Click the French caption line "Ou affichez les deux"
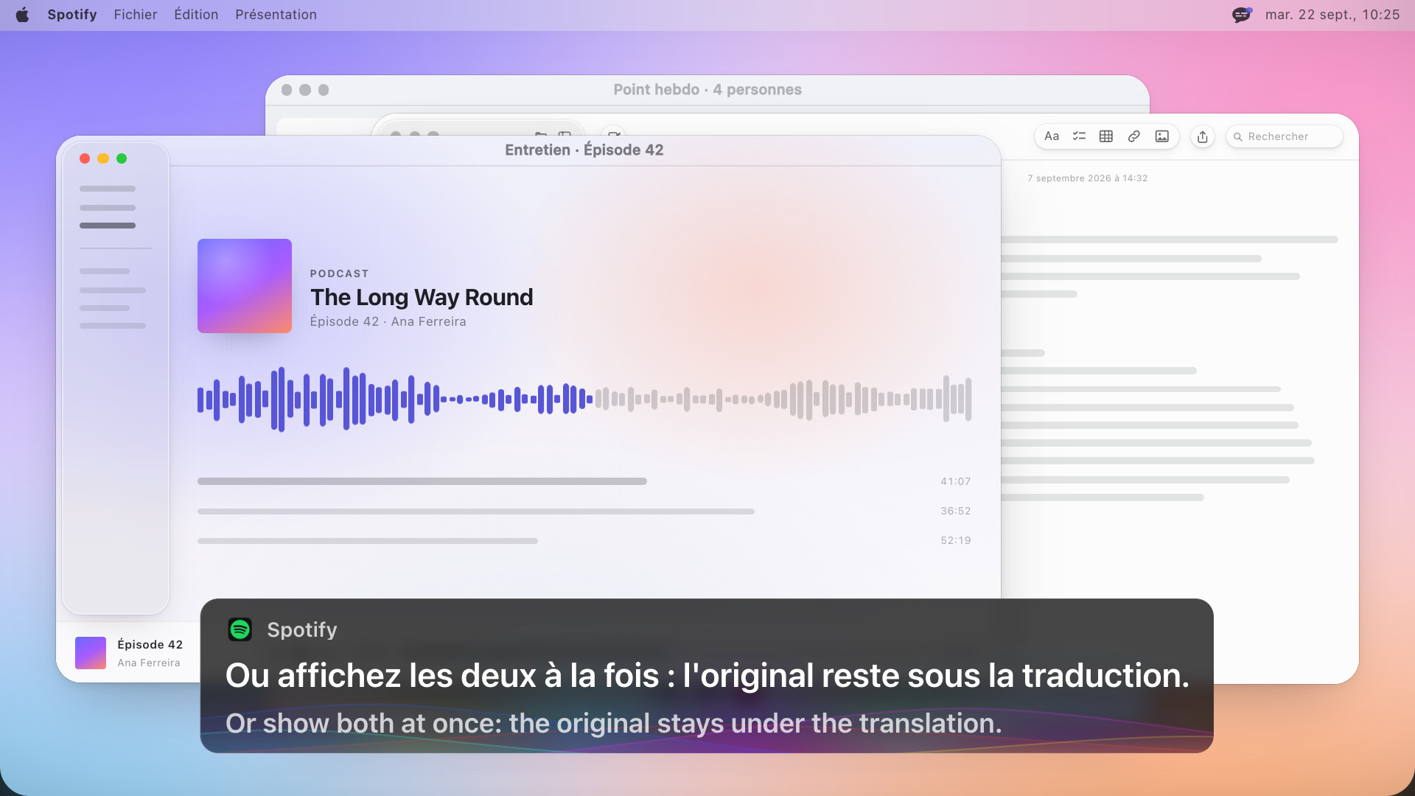The height and width of the screenshot is (796, 1415). pyautogui.click(x=707, y=675)
